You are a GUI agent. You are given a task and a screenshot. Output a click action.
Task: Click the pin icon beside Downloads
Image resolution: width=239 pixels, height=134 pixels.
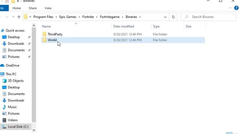tap(29, 44)
